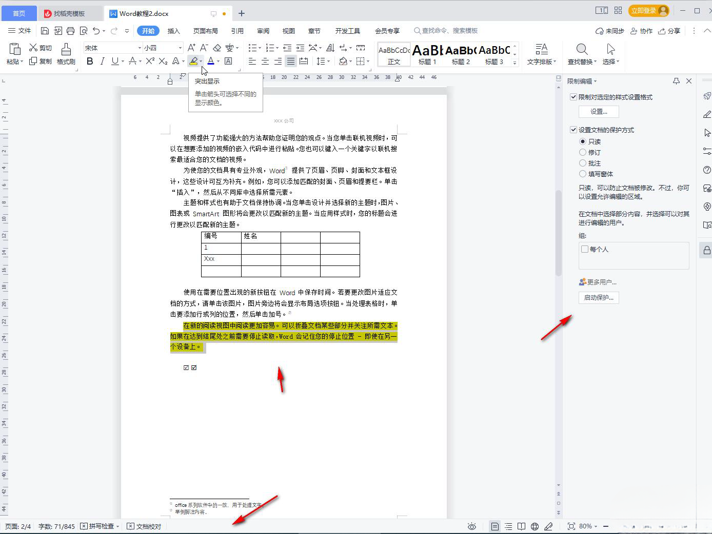The image size is (712, 534).
Task: Decrease font size with A- icon
Action: (204, 48)
